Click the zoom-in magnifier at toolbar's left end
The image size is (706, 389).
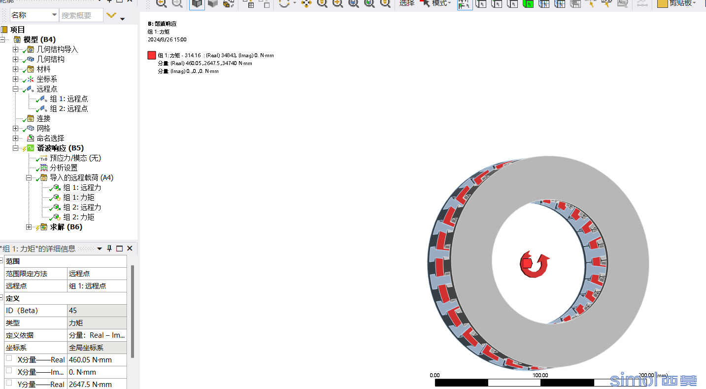pos(161,3)
